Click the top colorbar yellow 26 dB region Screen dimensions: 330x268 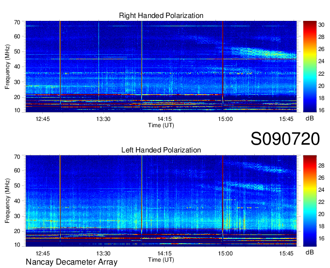click(310, 49)
